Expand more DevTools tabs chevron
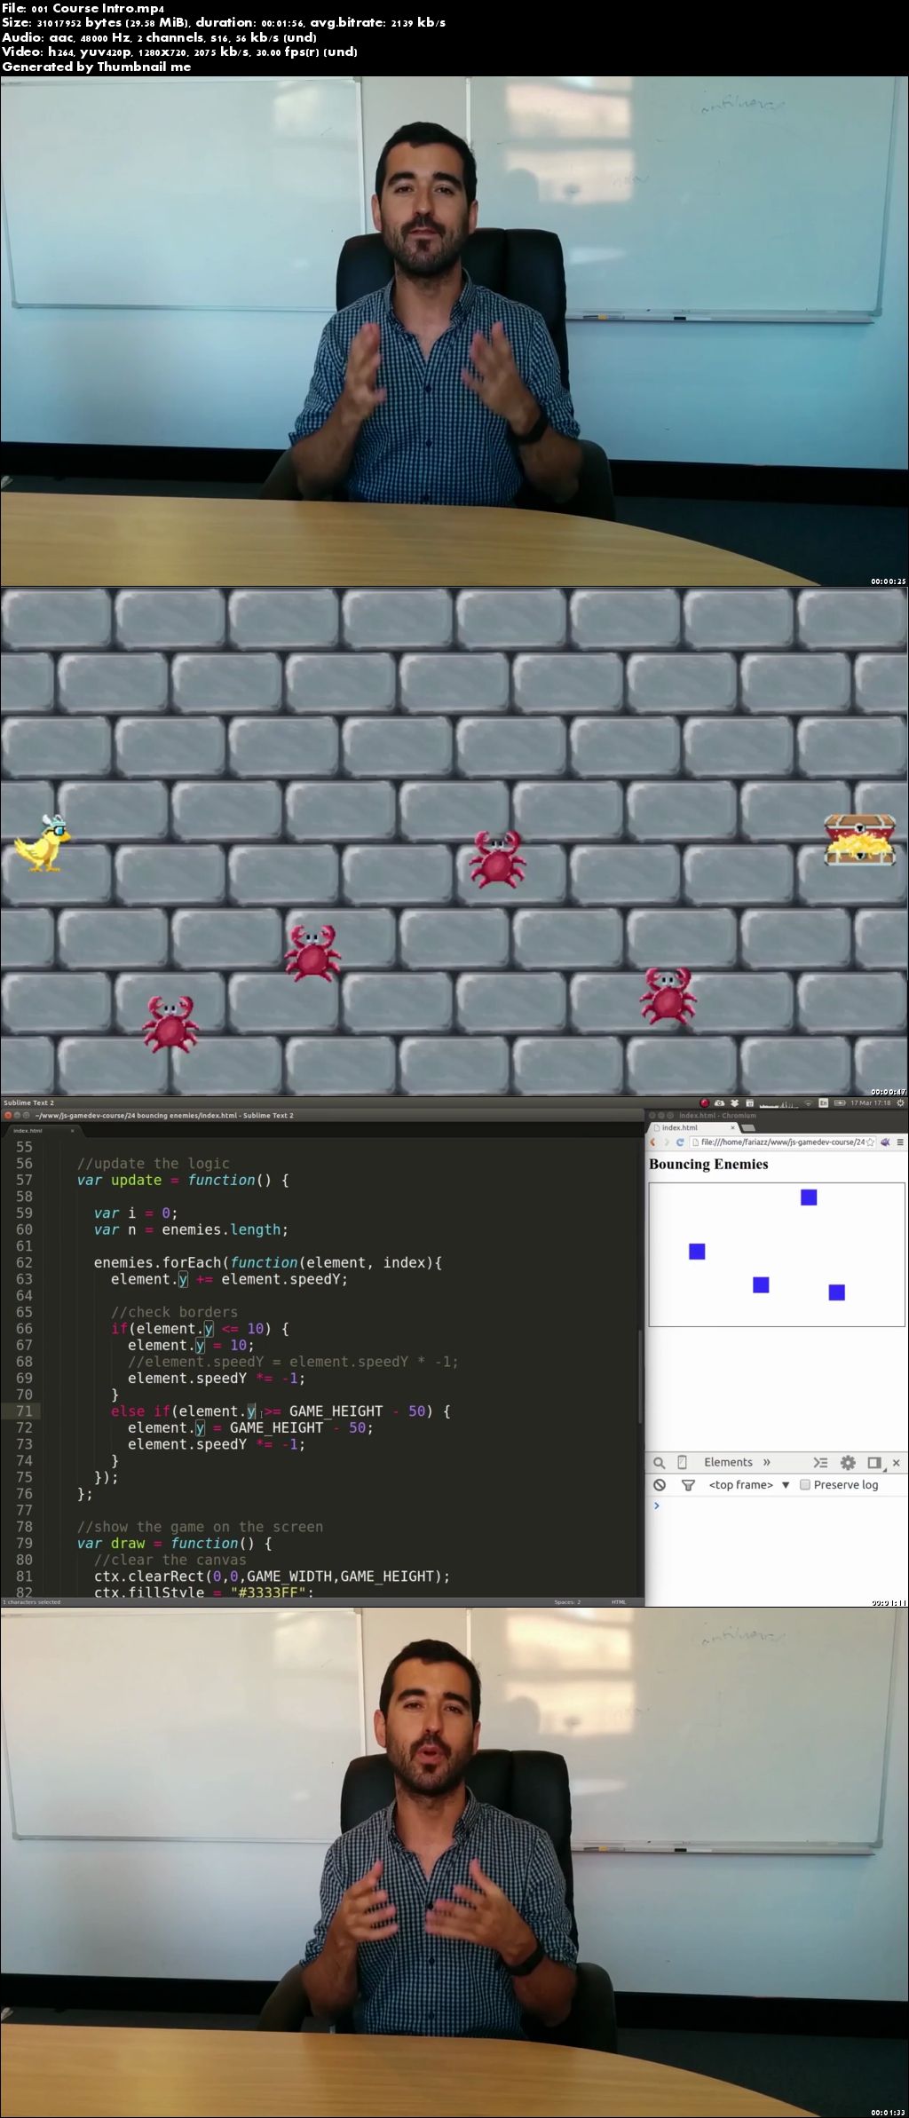Screen dimensions: 909x2118 coord(767,1462)
